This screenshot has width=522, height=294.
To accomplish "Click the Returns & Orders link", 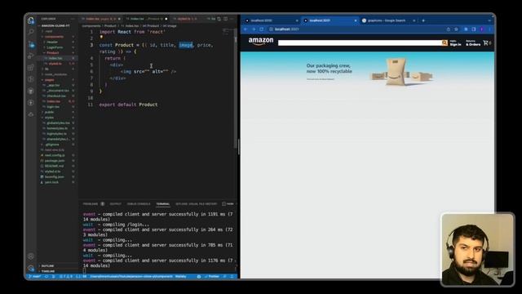I will point(473,43).
